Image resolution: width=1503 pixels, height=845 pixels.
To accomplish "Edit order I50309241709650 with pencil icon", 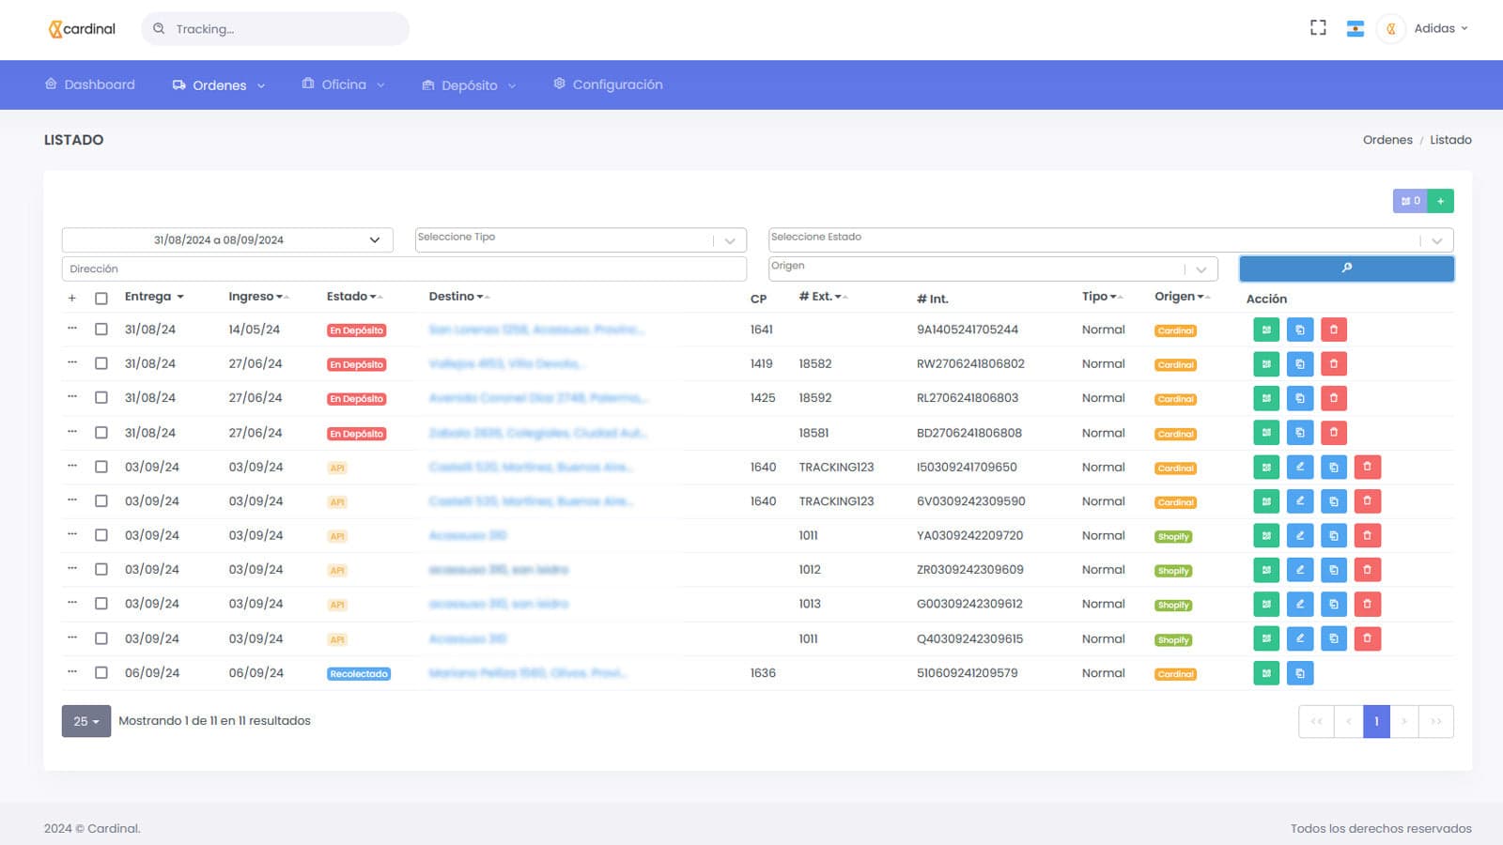I will [1300, 467].
